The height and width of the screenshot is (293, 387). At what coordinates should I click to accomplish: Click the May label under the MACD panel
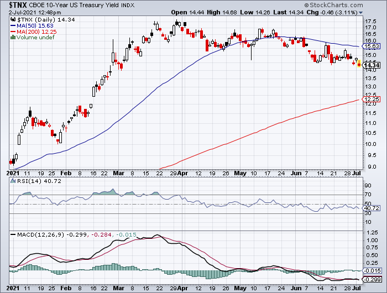(x=240, y=288)
